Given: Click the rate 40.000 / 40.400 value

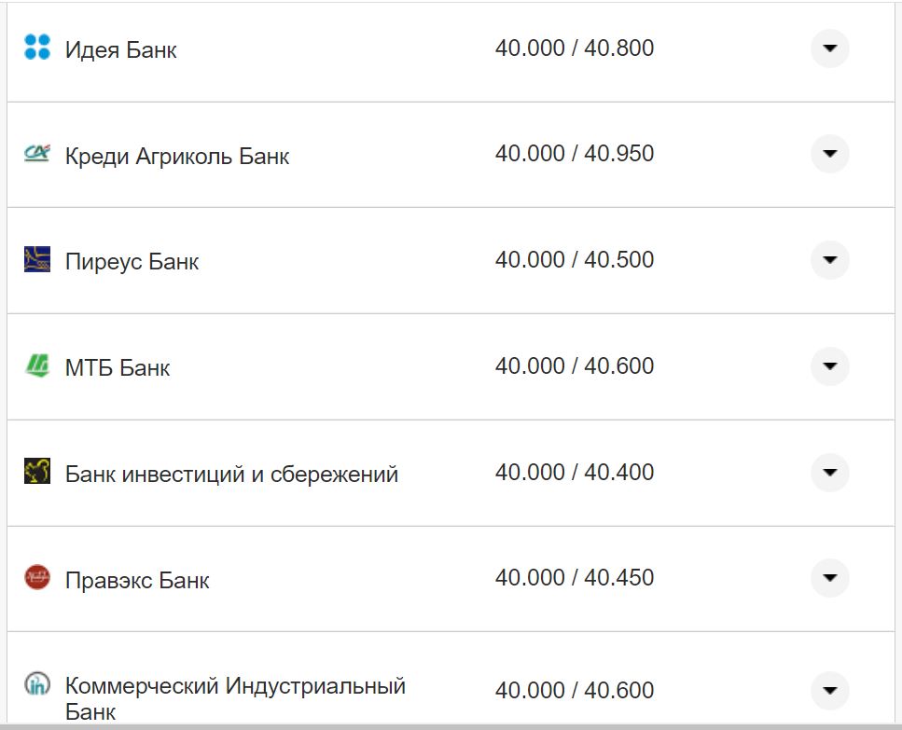Looking at the screenshot, I should pos(576,472).
